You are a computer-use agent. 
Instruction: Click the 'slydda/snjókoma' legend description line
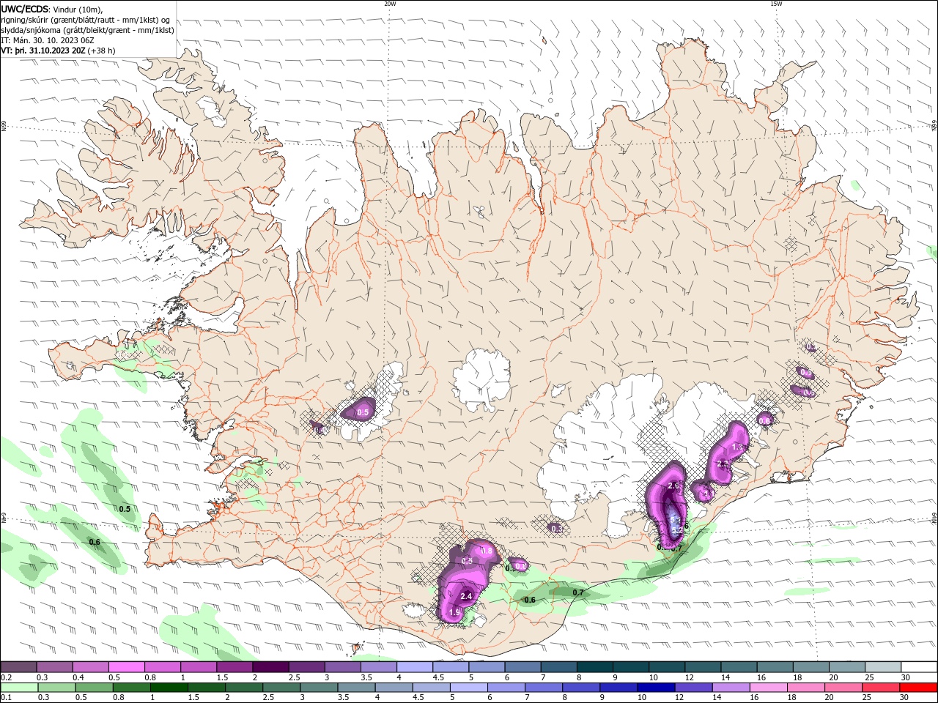coord(87,30)
